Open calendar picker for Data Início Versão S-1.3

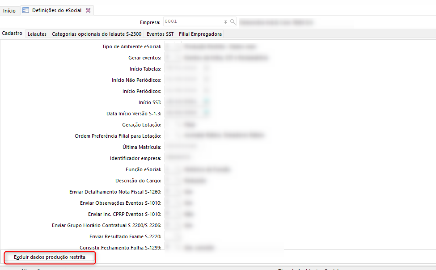click(x=206, y=114)
